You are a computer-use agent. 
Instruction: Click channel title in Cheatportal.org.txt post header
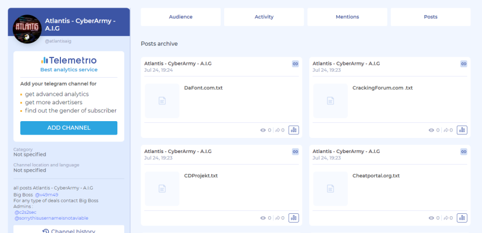coord(346,151)
